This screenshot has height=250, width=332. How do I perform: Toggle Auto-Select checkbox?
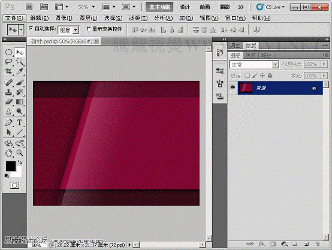[31, 28]
